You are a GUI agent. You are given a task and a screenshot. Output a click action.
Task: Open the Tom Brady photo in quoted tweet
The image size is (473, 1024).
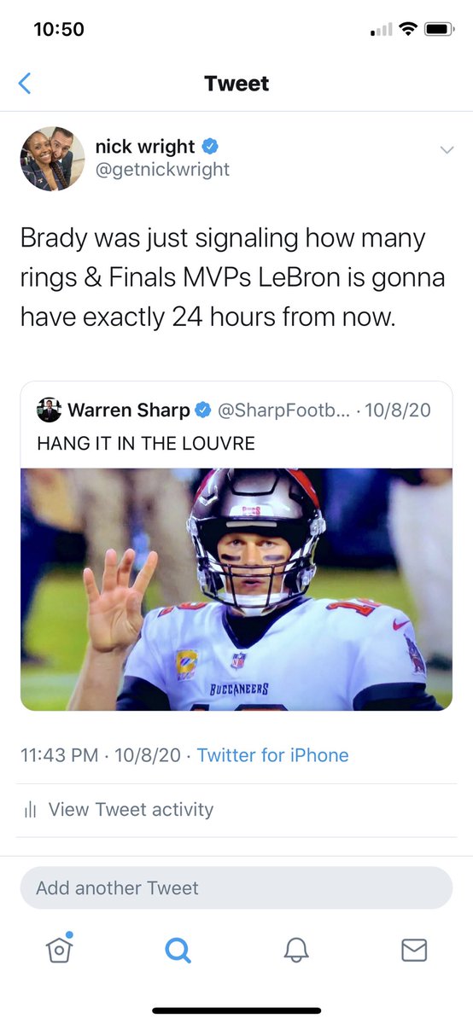[x=236, y=589]
